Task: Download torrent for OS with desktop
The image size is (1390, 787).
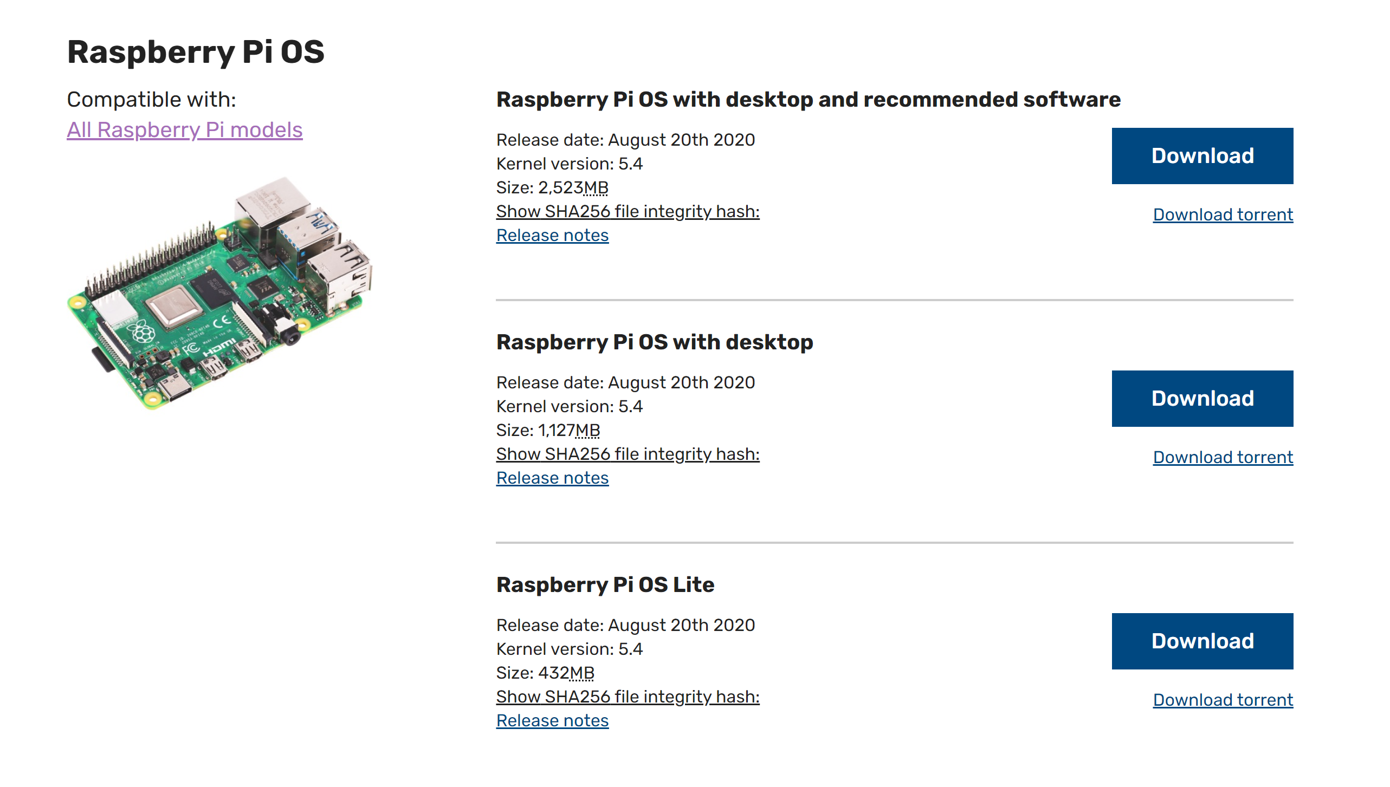Action: [1223, 457]
